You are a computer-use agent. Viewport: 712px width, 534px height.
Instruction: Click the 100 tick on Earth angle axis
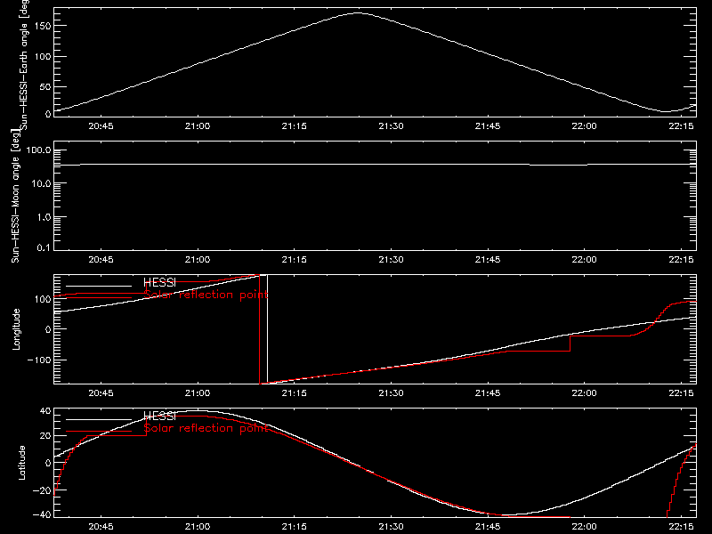click(43, 56)
